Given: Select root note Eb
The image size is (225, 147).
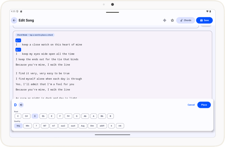Looking at the screenshot, I should pos(43,116).
